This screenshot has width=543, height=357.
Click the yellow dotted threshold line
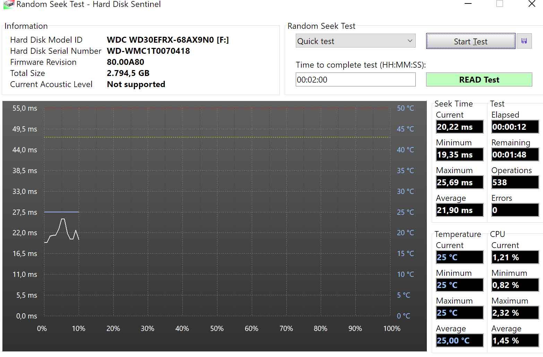(217, 137)
